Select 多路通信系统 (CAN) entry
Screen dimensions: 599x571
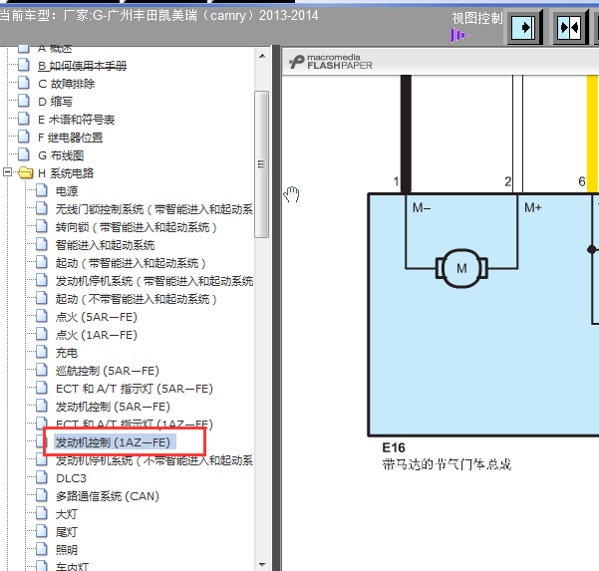pyautogui.click(x=108, y=496)
